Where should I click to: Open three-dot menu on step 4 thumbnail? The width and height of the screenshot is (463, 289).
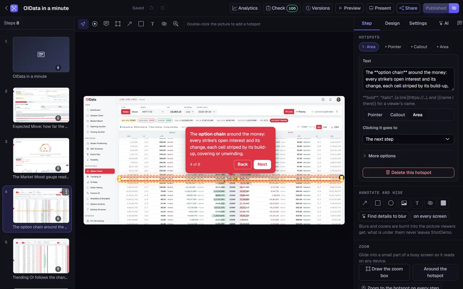tap(65, 192)
